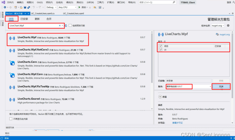This screenshot has height=140, width=235.
Task: Select LiveCharts.Wpf package icon in results
Action: (12, 38)
